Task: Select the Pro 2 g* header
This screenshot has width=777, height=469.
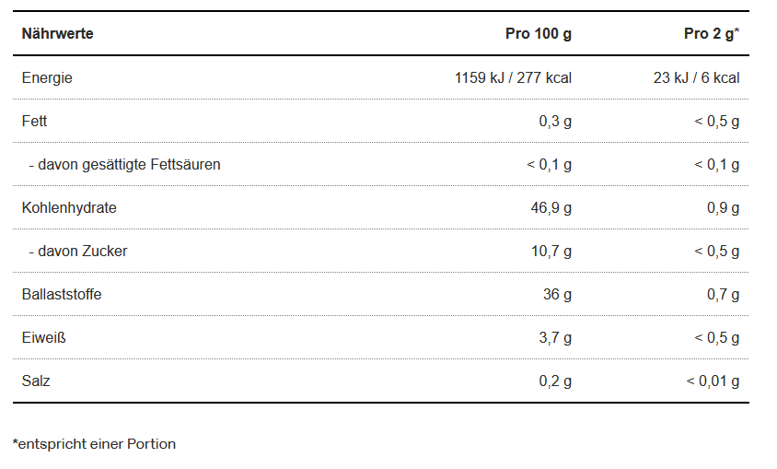Action: [712, 34]
